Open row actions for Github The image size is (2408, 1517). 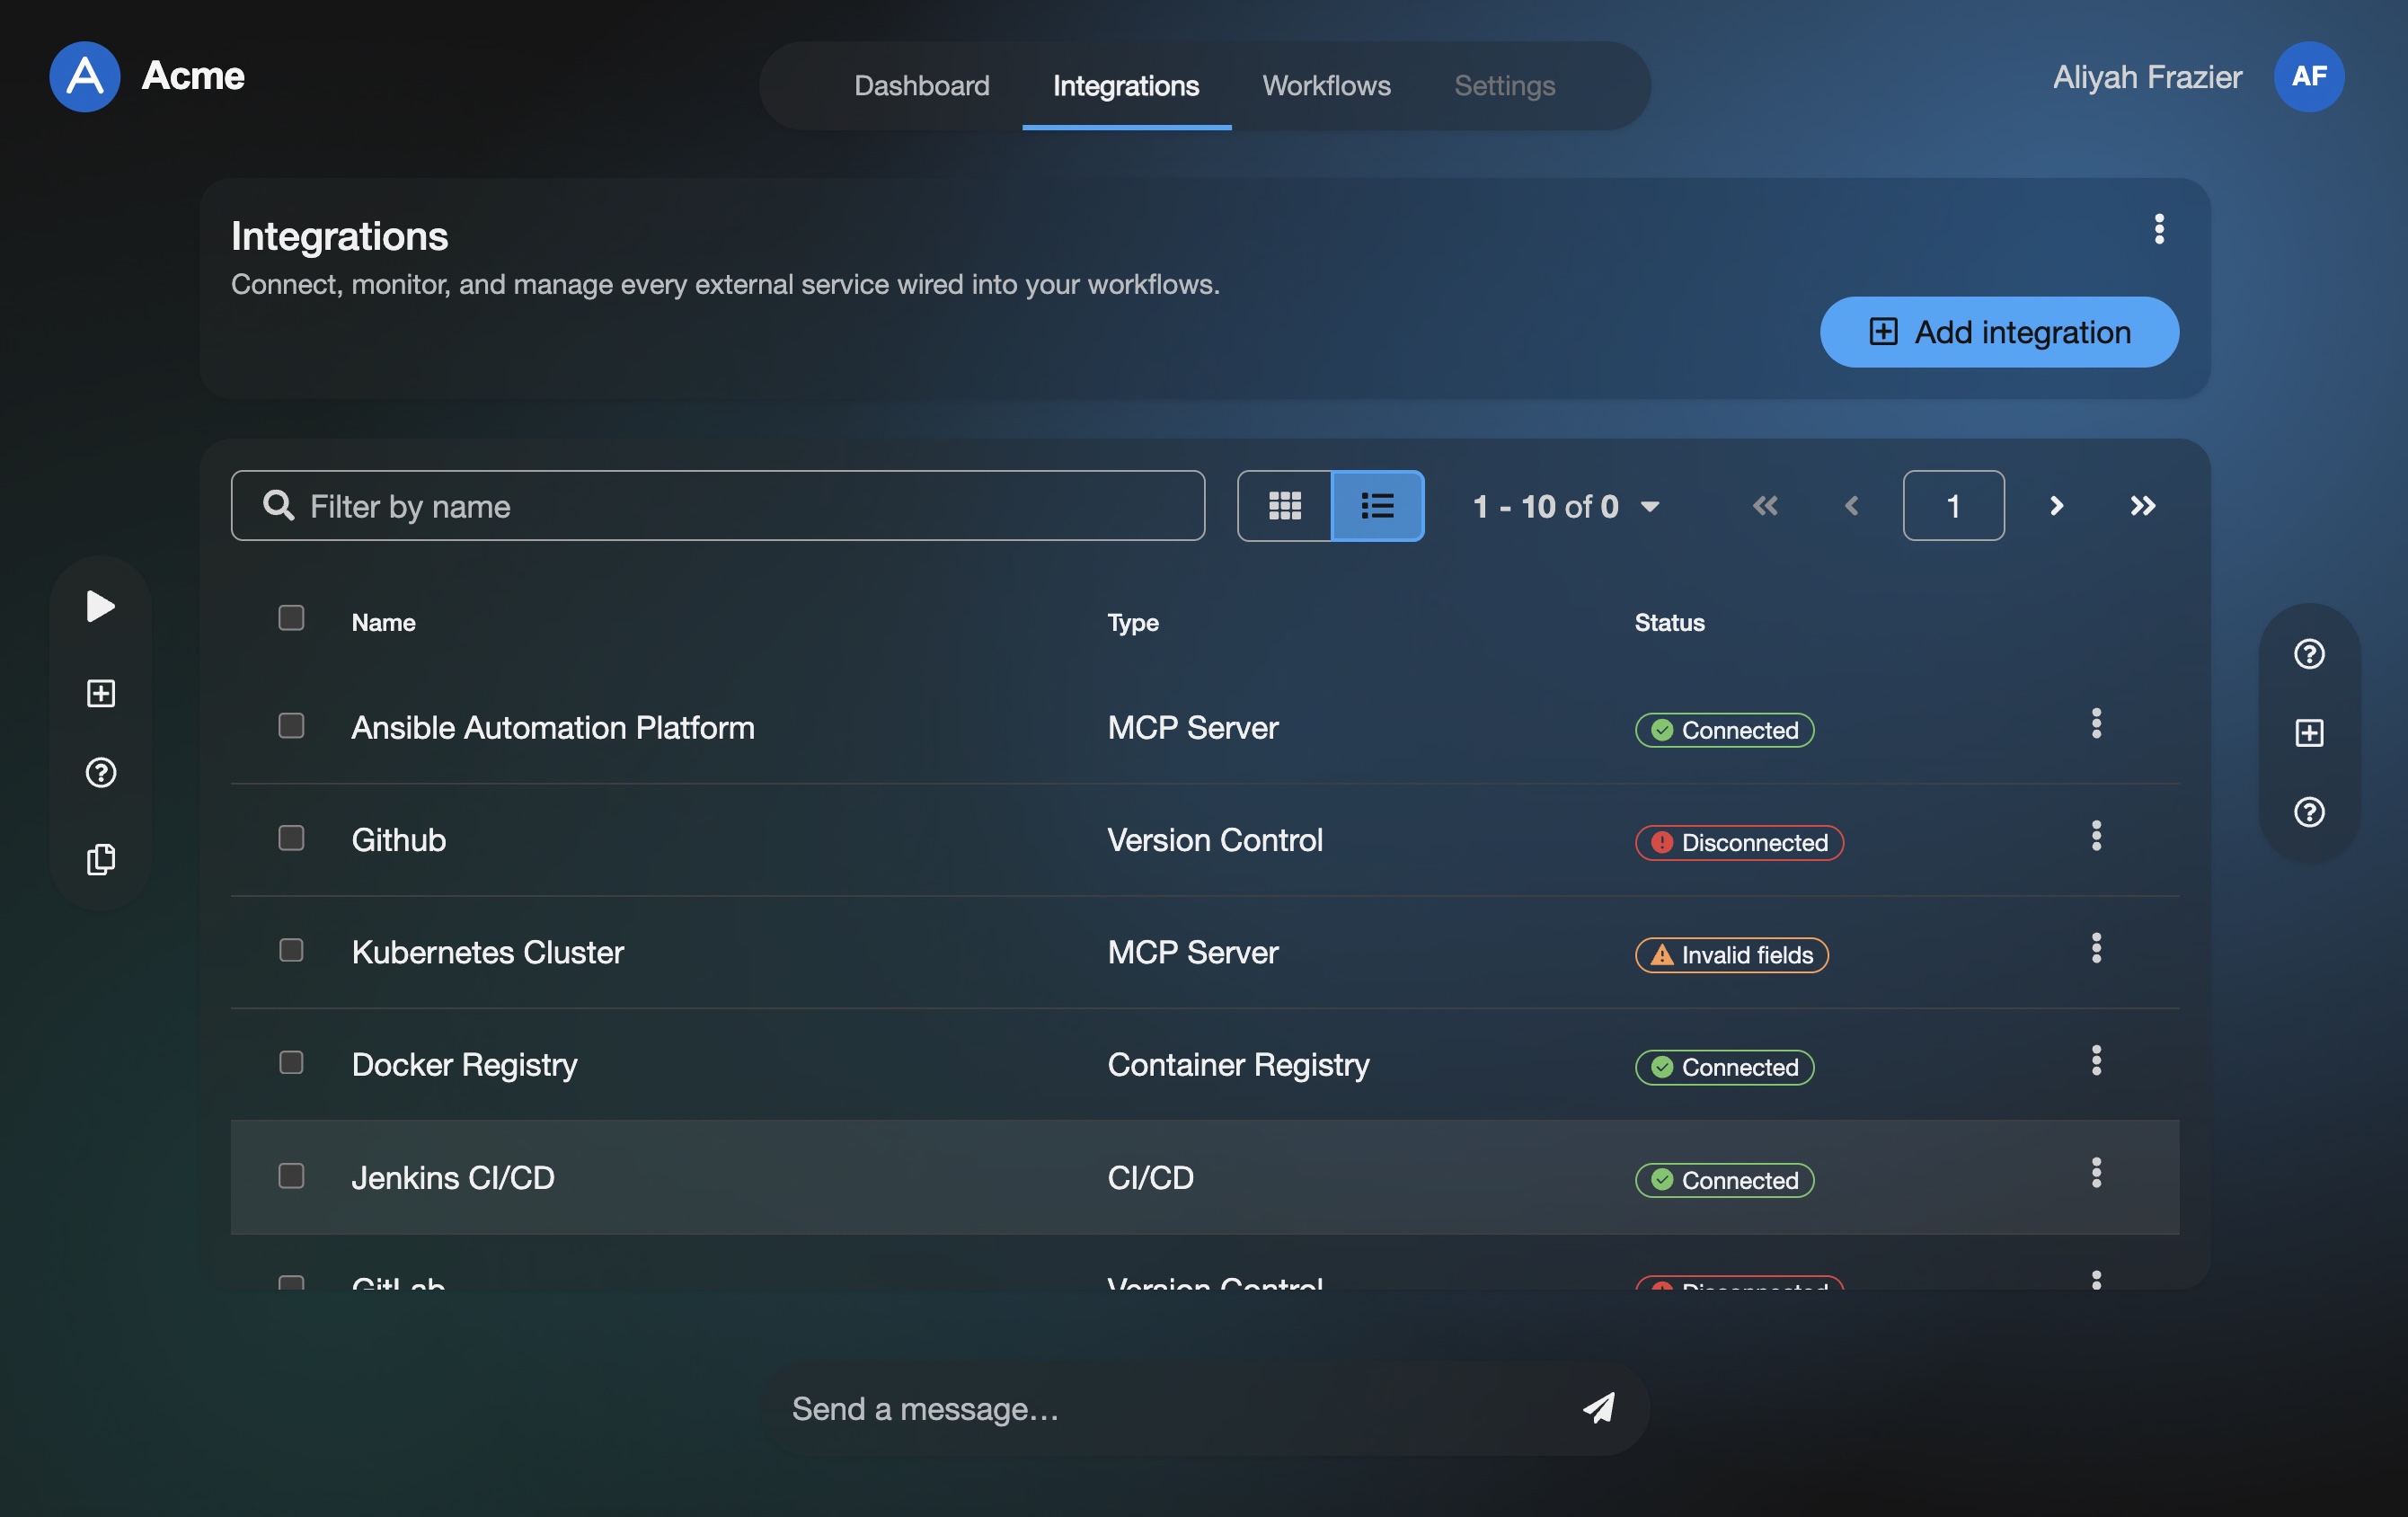pos(2096,835)
